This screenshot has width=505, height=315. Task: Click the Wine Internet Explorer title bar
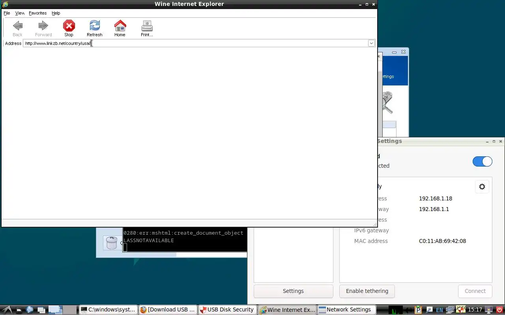(x=189, y=4)
